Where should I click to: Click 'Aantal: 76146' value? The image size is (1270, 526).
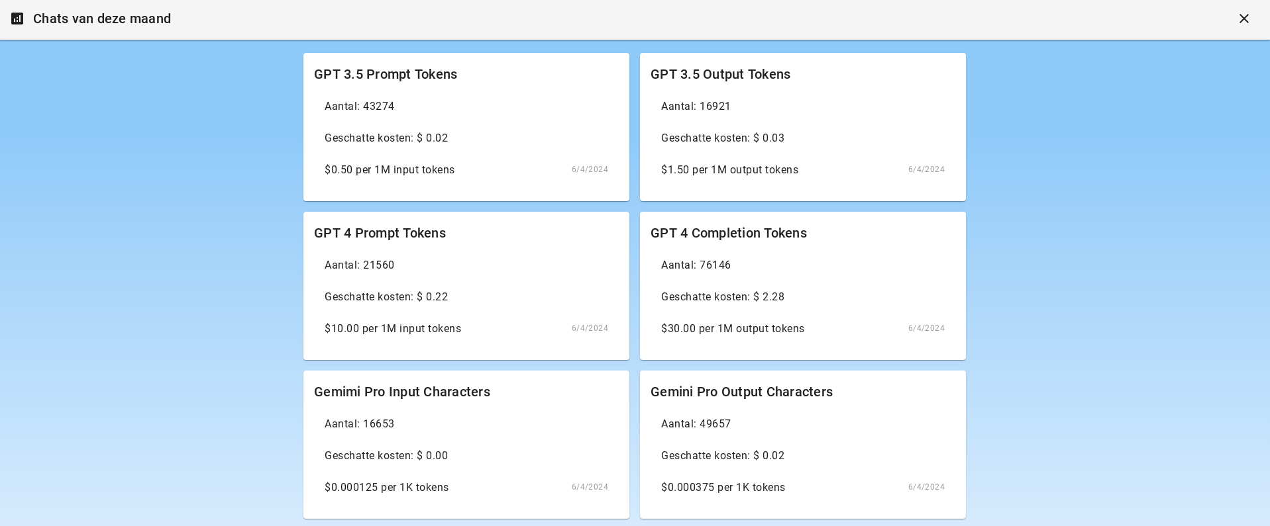pos(696,265)
